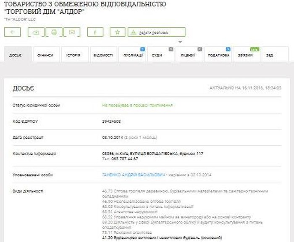
Task: Switch to the ФІНАНСИ tab
Action: [47, 54]
